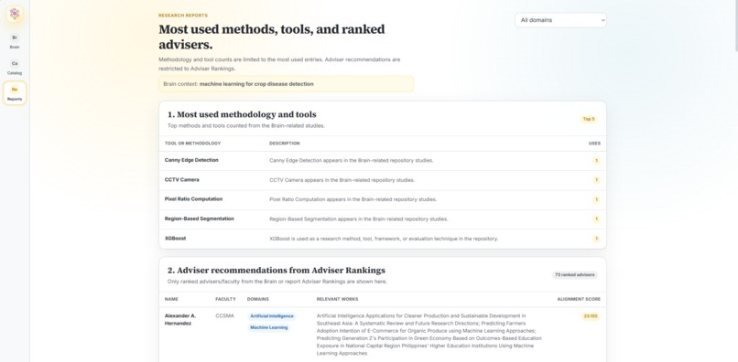Open the Catalog section in sidebar
Viewport: 738px width, 362px height.
point(15,68)
